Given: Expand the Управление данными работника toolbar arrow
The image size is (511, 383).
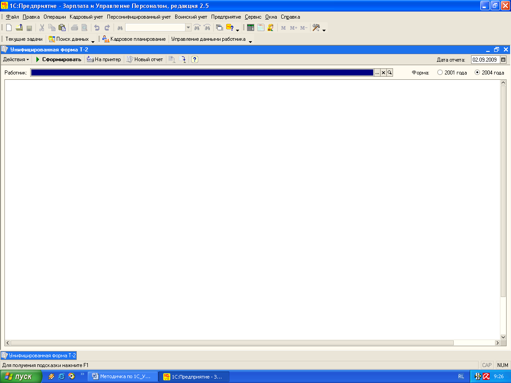Looking at the screenshot, I should tap(250, 41).
